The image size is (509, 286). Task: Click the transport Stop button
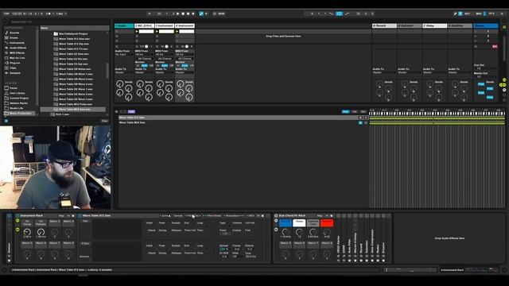183,14
